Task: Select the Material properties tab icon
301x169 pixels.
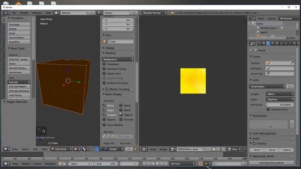Action: point(295,44)
